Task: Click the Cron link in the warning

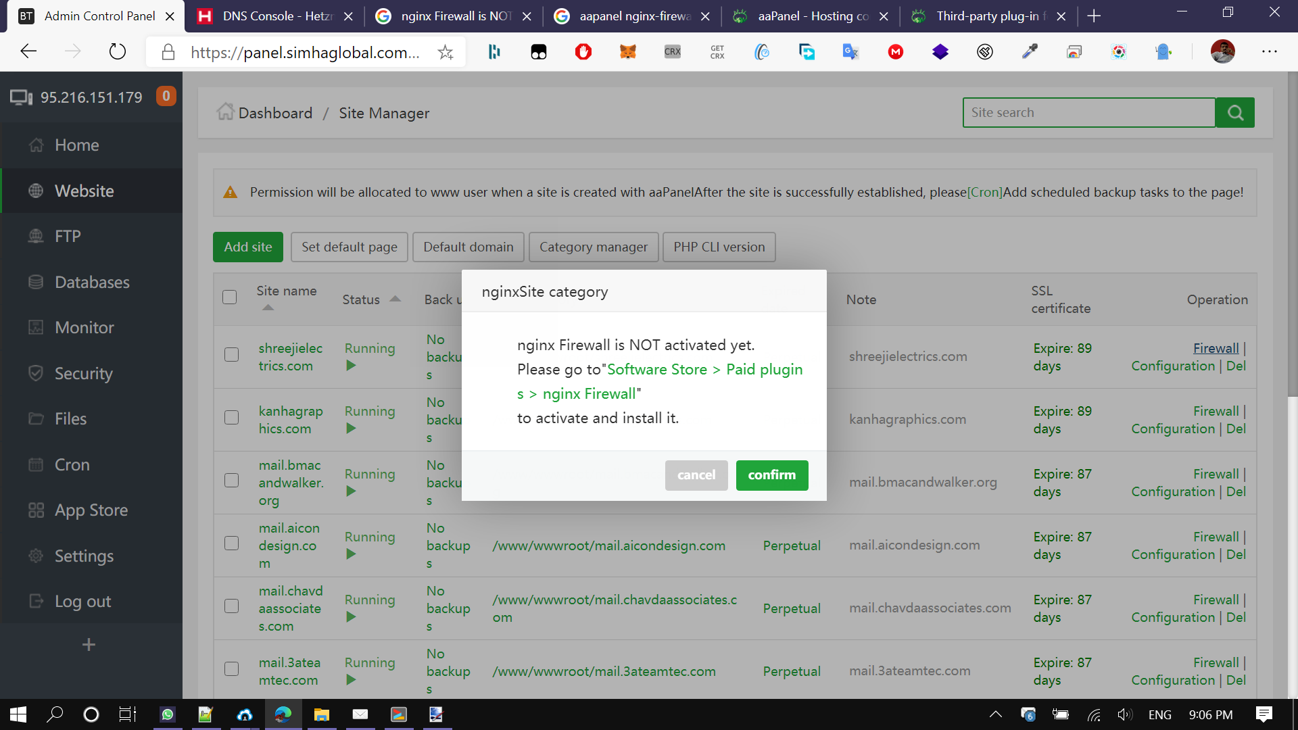Action: tap(985, 192)
